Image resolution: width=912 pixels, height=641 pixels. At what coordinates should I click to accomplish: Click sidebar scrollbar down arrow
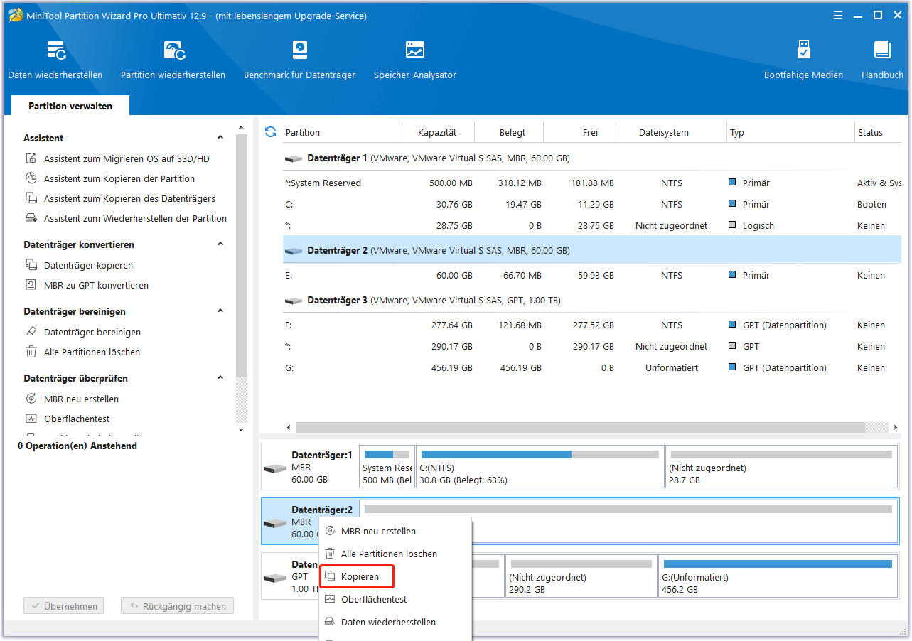[x=241, y=429]
